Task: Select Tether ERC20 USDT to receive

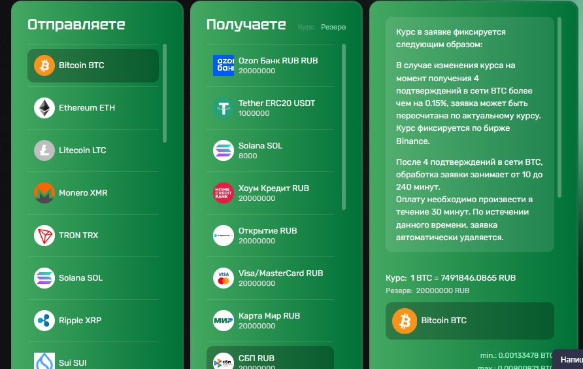Action: (271, 108)
